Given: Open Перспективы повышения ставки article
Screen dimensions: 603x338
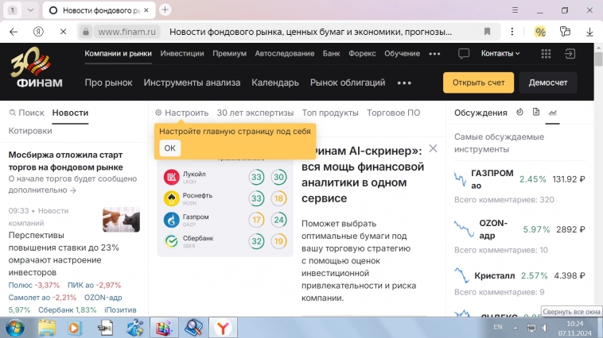Looking at the screenshot, I should 64,254.
